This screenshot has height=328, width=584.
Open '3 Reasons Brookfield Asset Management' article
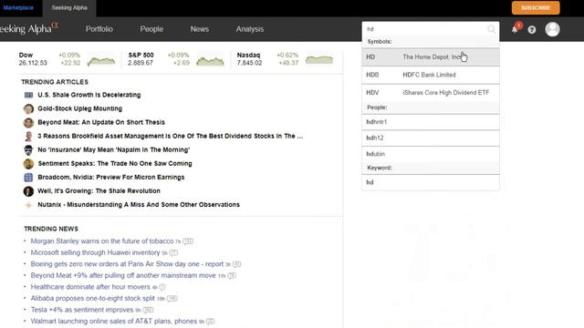pos(171,137)
